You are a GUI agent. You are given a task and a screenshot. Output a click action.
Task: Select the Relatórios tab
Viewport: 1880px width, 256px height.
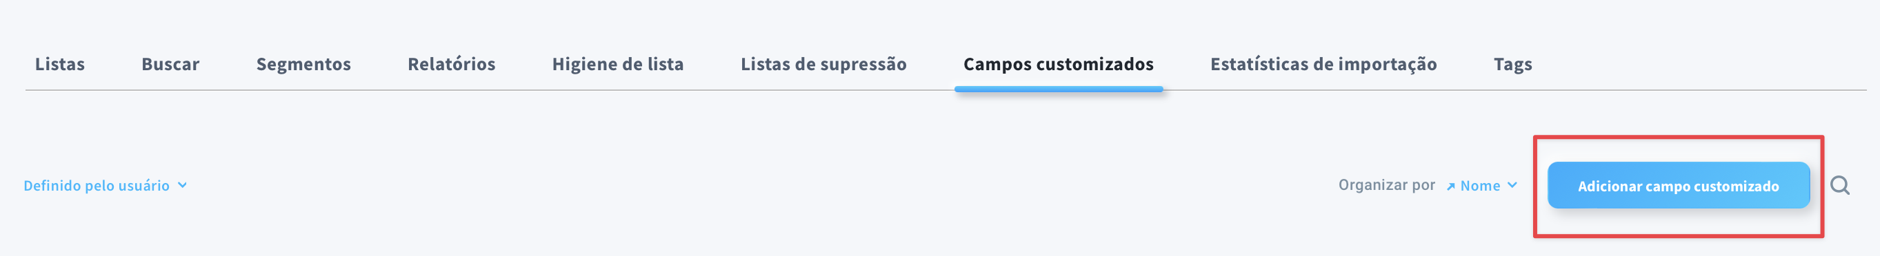tap(451, 64)
